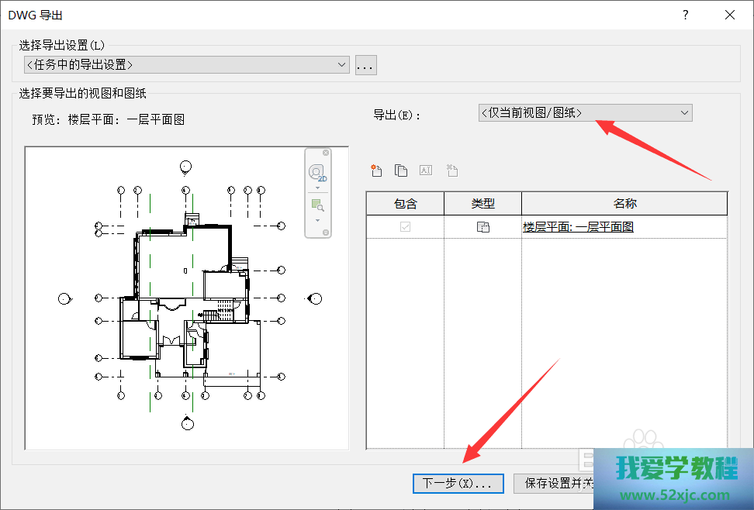Click the floor plan type icon in row
This screenshot has height=510, width=754.
click(x=482, y=227)
